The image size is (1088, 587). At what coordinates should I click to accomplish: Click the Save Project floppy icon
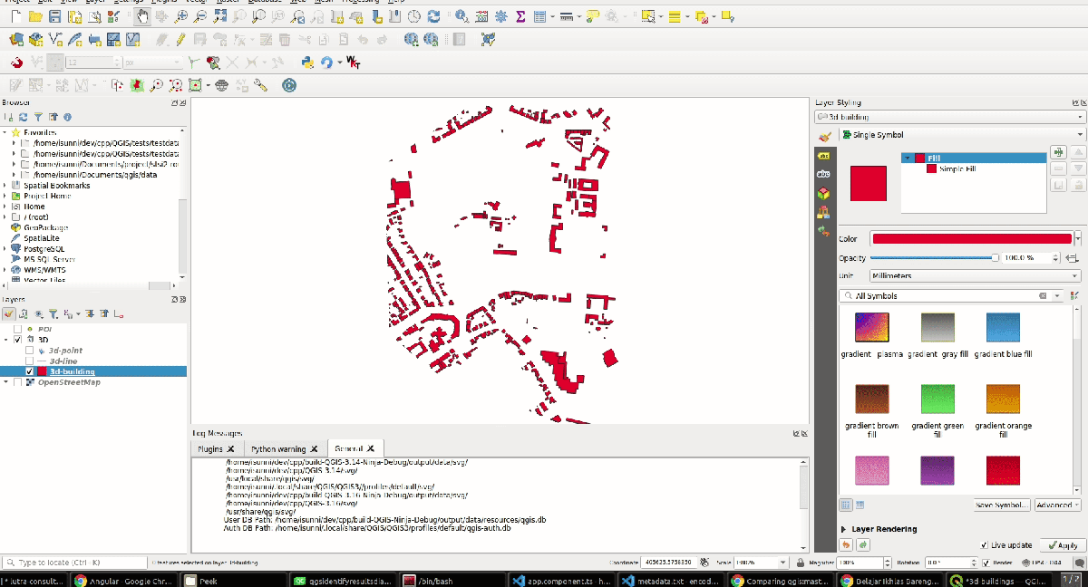click(x=55, y=16)
